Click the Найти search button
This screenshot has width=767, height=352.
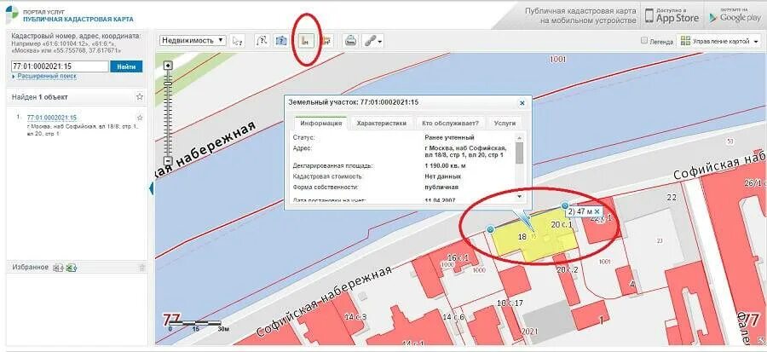click(x=126, y=66)
